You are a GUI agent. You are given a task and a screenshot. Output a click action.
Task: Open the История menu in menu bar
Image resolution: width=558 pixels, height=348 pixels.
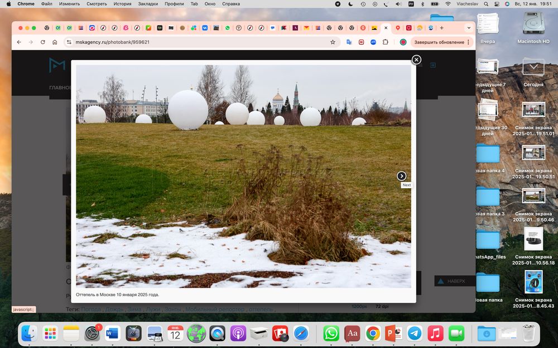122,4
